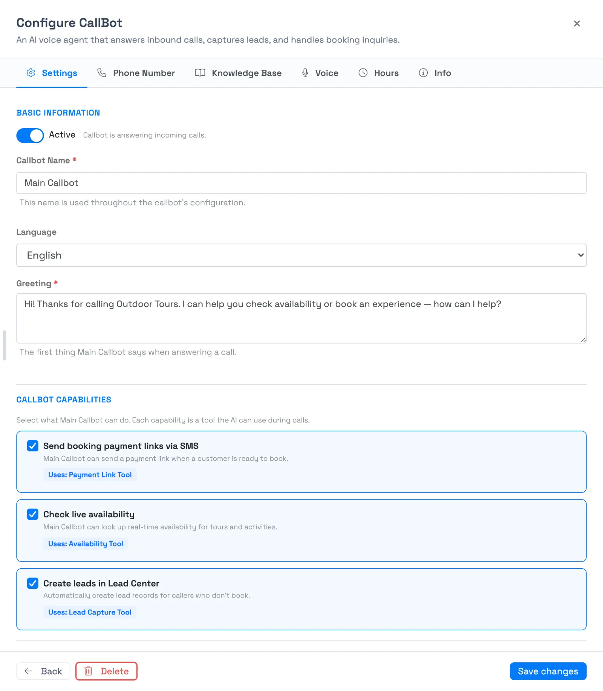Click the Uses: Availability Tool tag

click(86, 544)
